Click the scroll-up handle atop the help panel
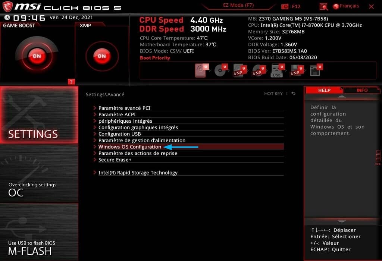Viewport: 382px width, 261px height. (x=342, y=97)
